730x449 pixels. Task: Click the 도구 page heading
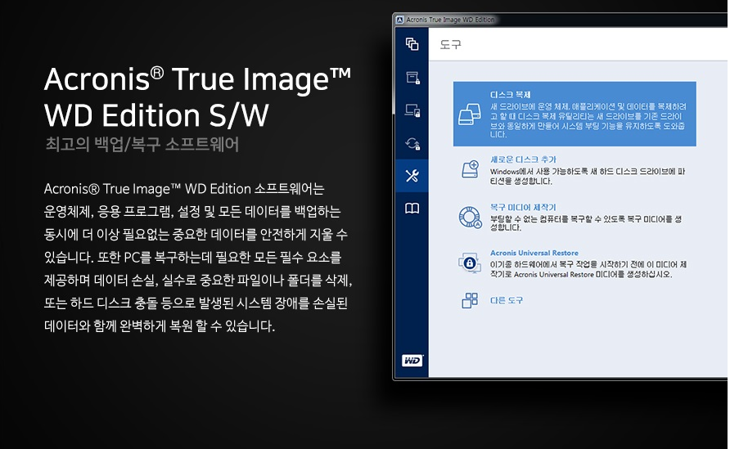tap(450, 45)
